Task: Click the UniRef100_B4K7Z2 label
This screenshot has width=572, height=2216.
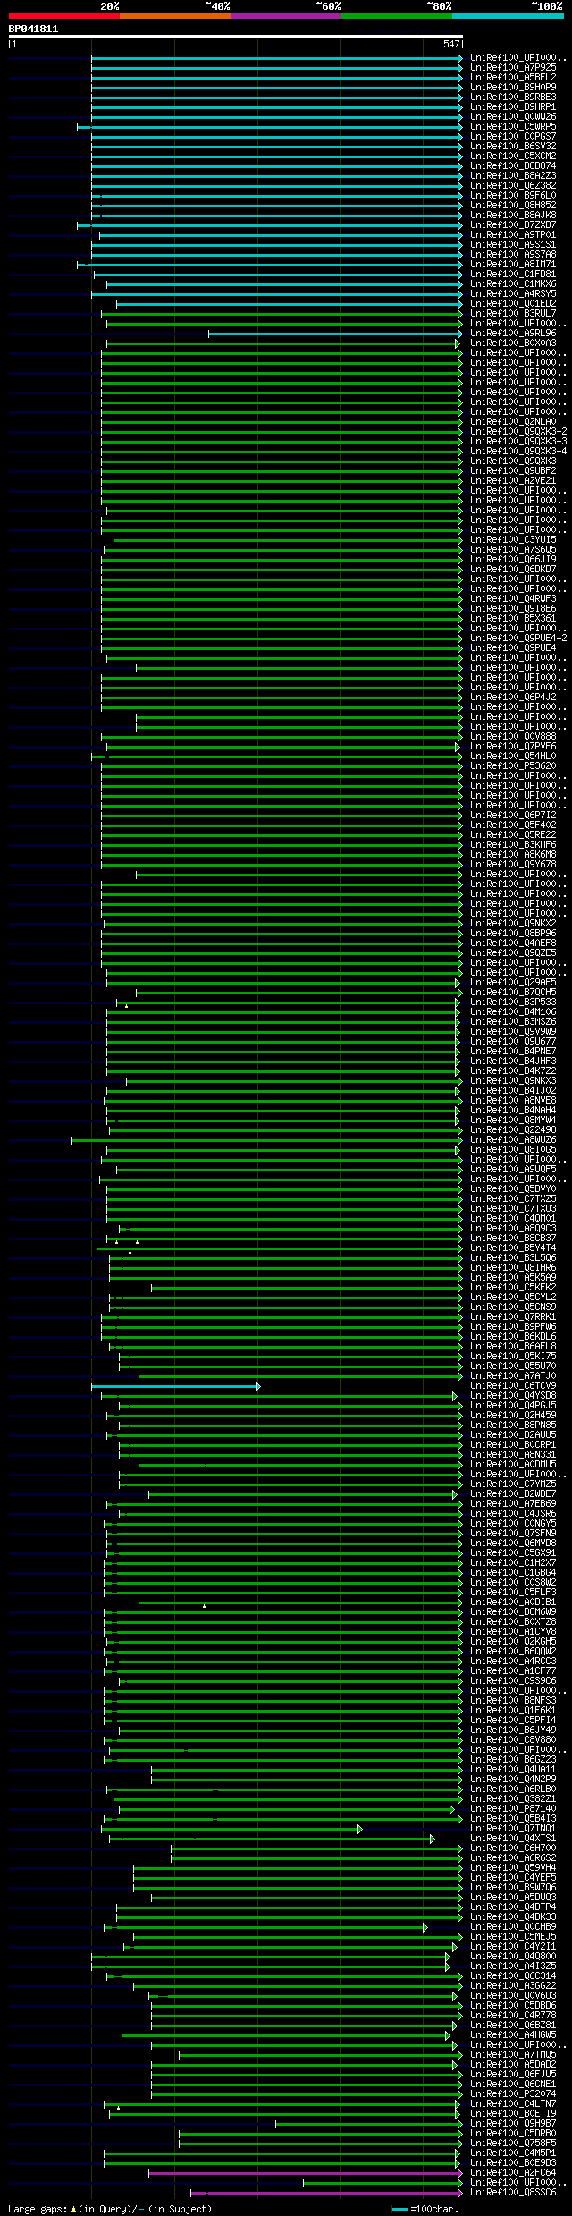Action: pyautogui.click(x=513, y=1070)
